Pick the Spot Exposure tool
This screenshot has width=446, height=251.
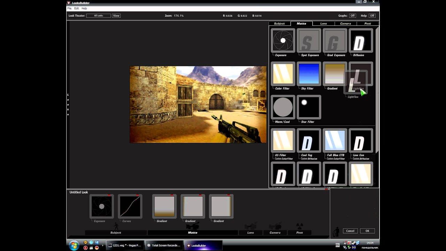point(309,41)
